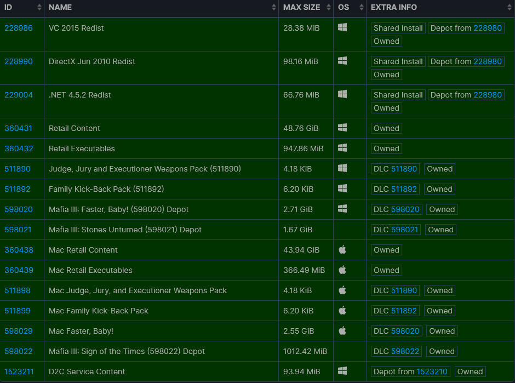Open depot ID 228986 link

(x=19, y=28)
